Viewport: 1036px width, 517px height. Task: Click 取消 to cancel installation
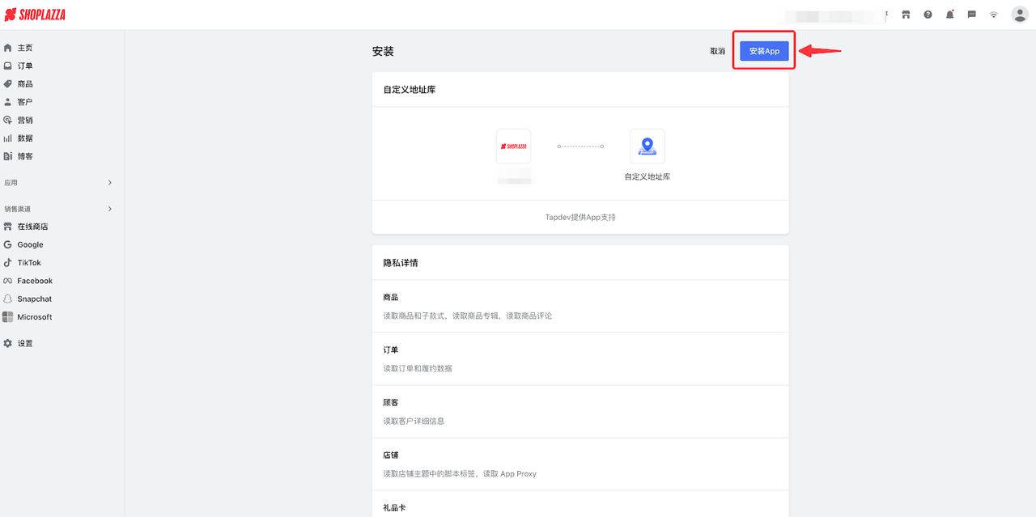click(717, 50)
